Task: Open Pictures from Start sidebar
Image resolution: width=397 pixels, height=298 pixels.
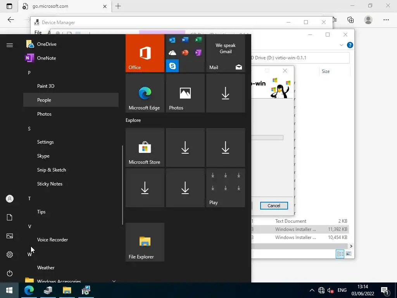Action: point(10,236)
